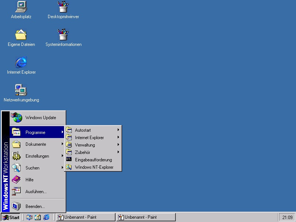Click the Eingabeaufforderung console icon
The height and width of the screenshot is (222, 296).
pos(69,159)
